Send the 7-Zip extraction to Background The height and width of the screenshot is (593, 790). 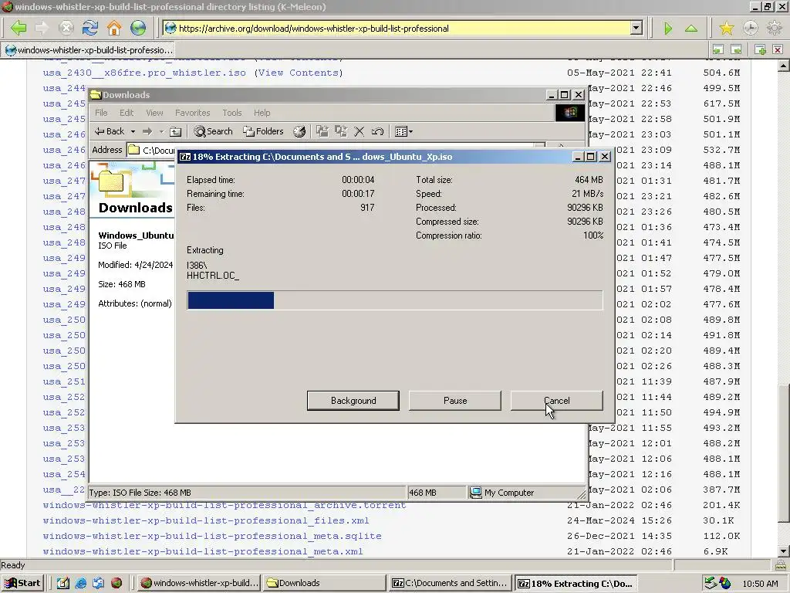click(x=353, y=401)
